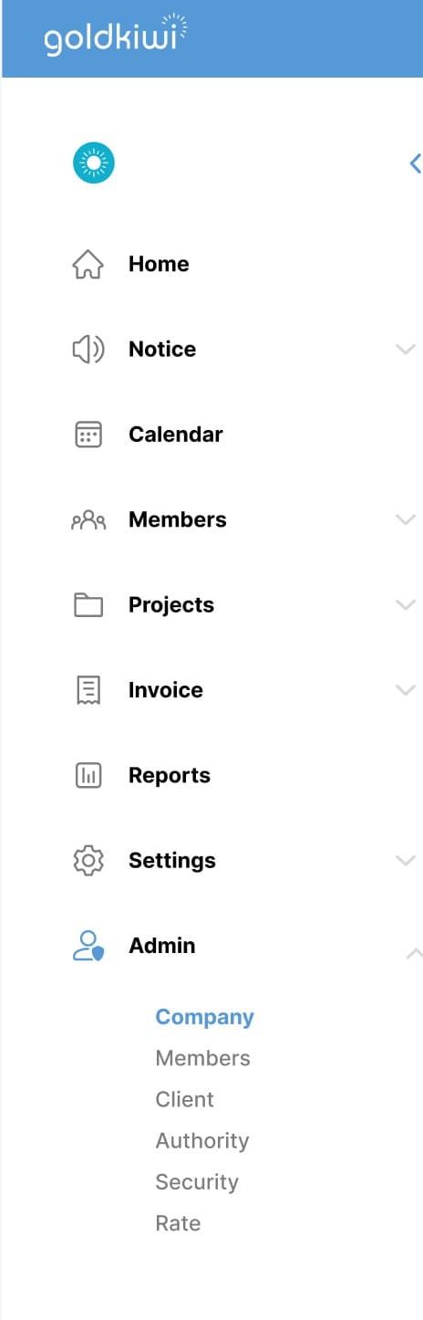Screen dimensions: 423x1320
Task: Go to the Security admin page
Action: (197, 1182)
